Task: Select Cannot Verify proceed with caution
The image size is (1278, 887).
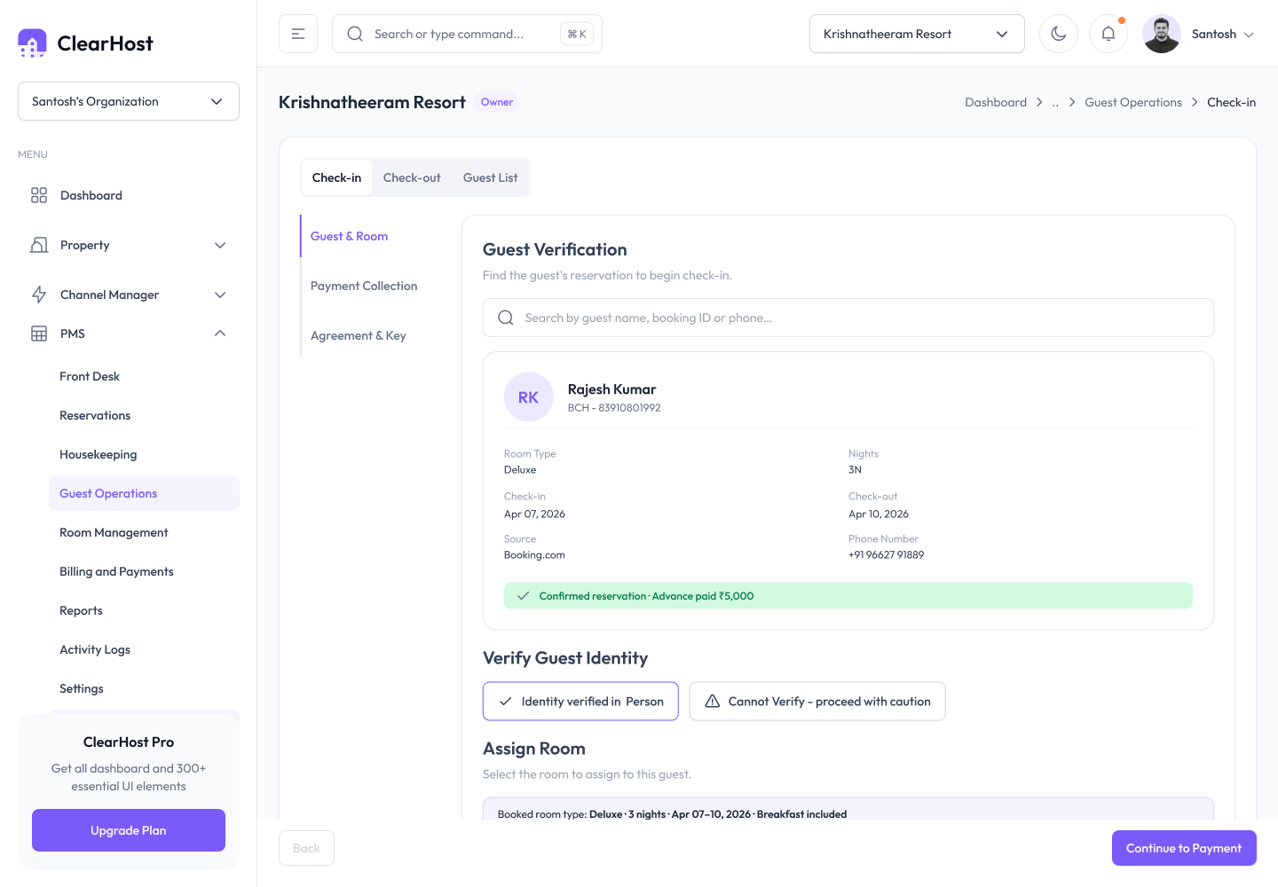Action: 817,702
